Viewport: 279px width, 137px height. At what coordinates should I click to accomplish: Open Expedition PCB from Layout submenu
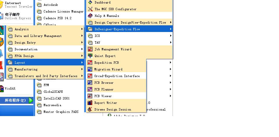pos(116,63)
